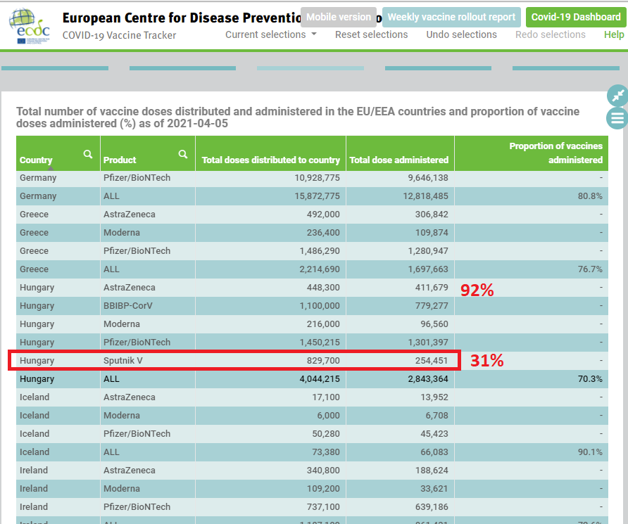Open the Help link

click(614, 34)
